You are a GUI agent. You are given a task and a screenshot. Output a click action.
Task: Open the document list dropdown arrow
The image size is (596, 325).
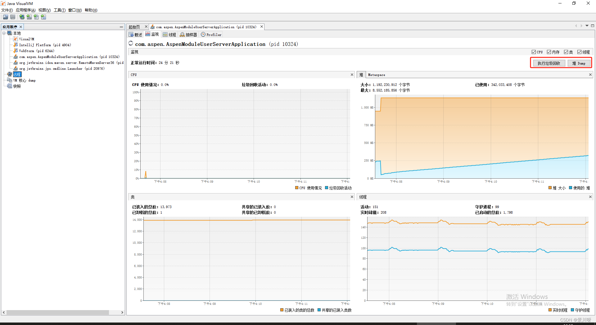coord(587,26)
